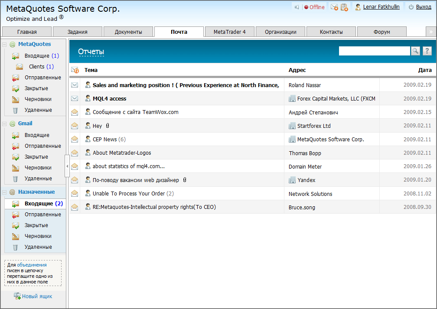Click the @ icon next to MetaQuotes account
Screen dimensions: 437x309
point(12,44)
